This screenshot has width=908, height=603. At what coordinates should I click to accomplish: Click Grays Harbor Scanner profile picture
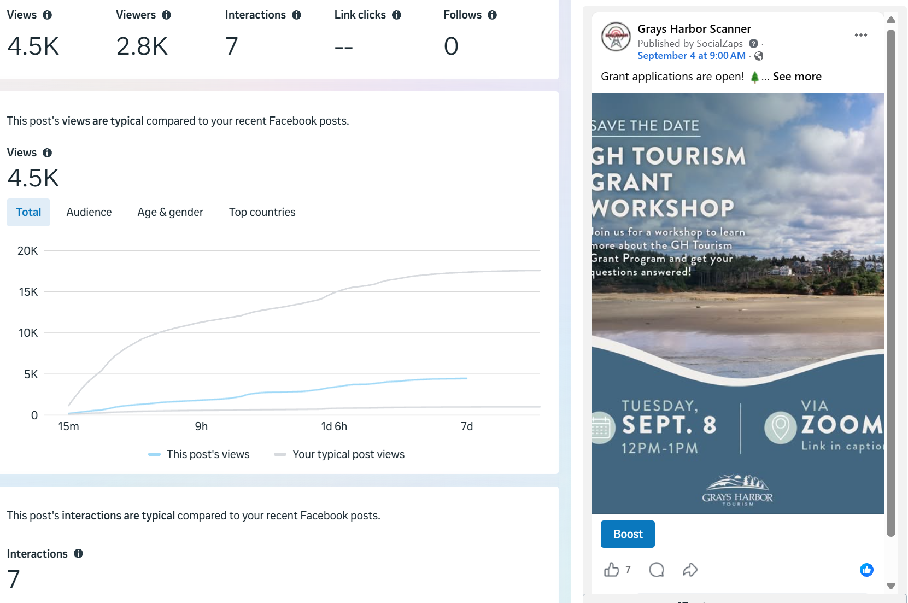click(x=616, y=37)
